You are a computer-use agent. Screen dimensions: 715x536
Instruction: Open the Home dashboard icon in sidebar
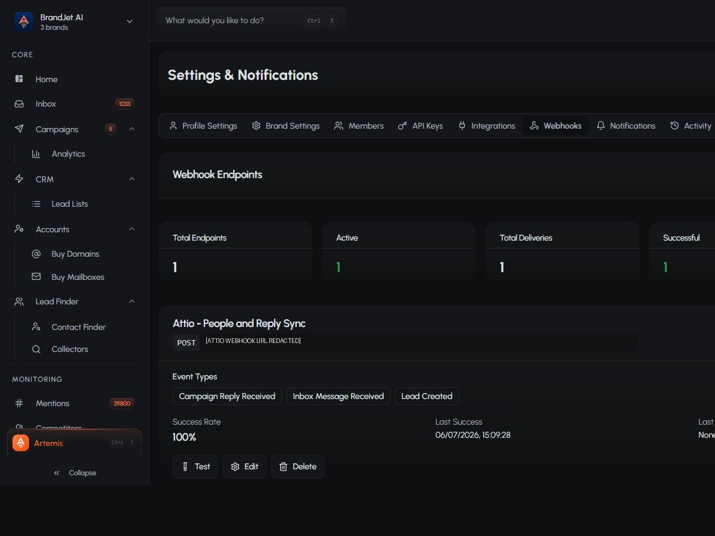19,79
